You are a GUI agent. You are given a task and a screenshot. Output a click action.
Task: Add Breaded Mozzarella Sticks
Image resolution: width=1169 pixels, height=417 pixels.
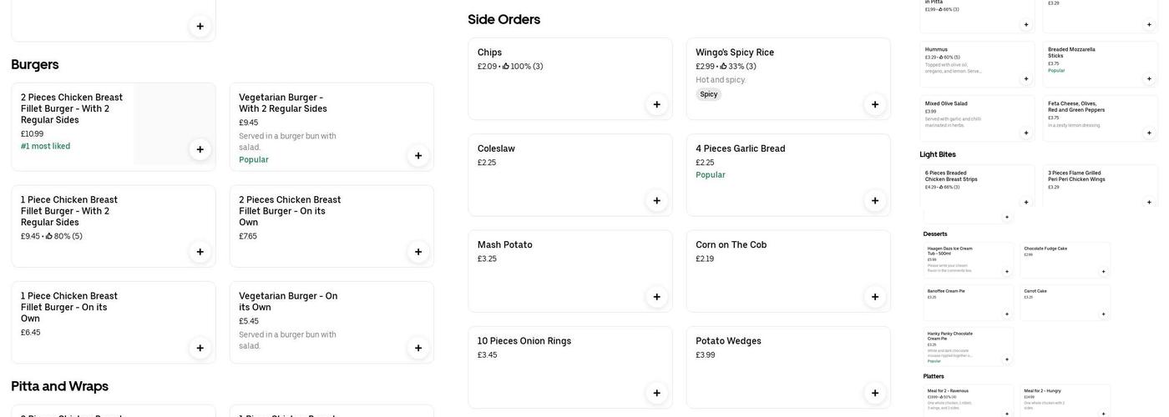1149,78
